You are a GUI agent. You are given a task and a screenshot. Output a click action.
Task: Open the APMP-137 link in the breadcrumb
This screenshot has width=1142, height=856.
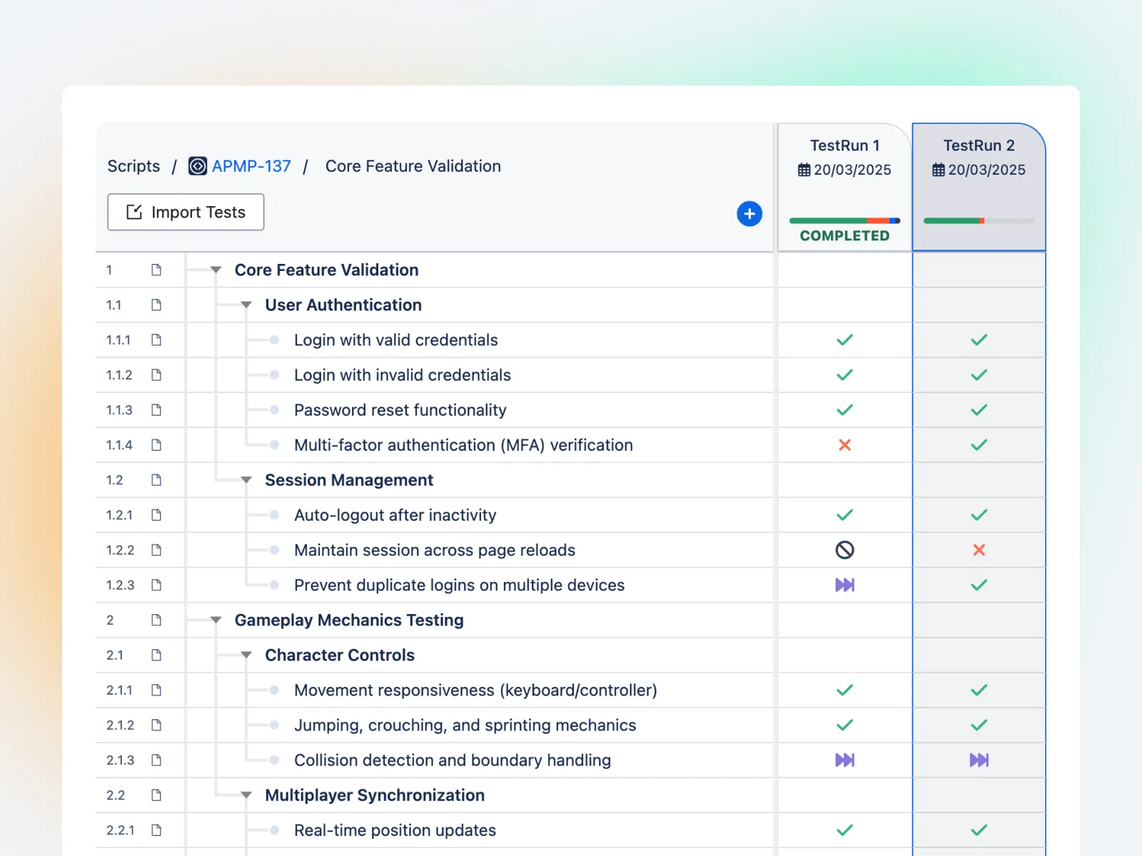(x=251, y=166)
